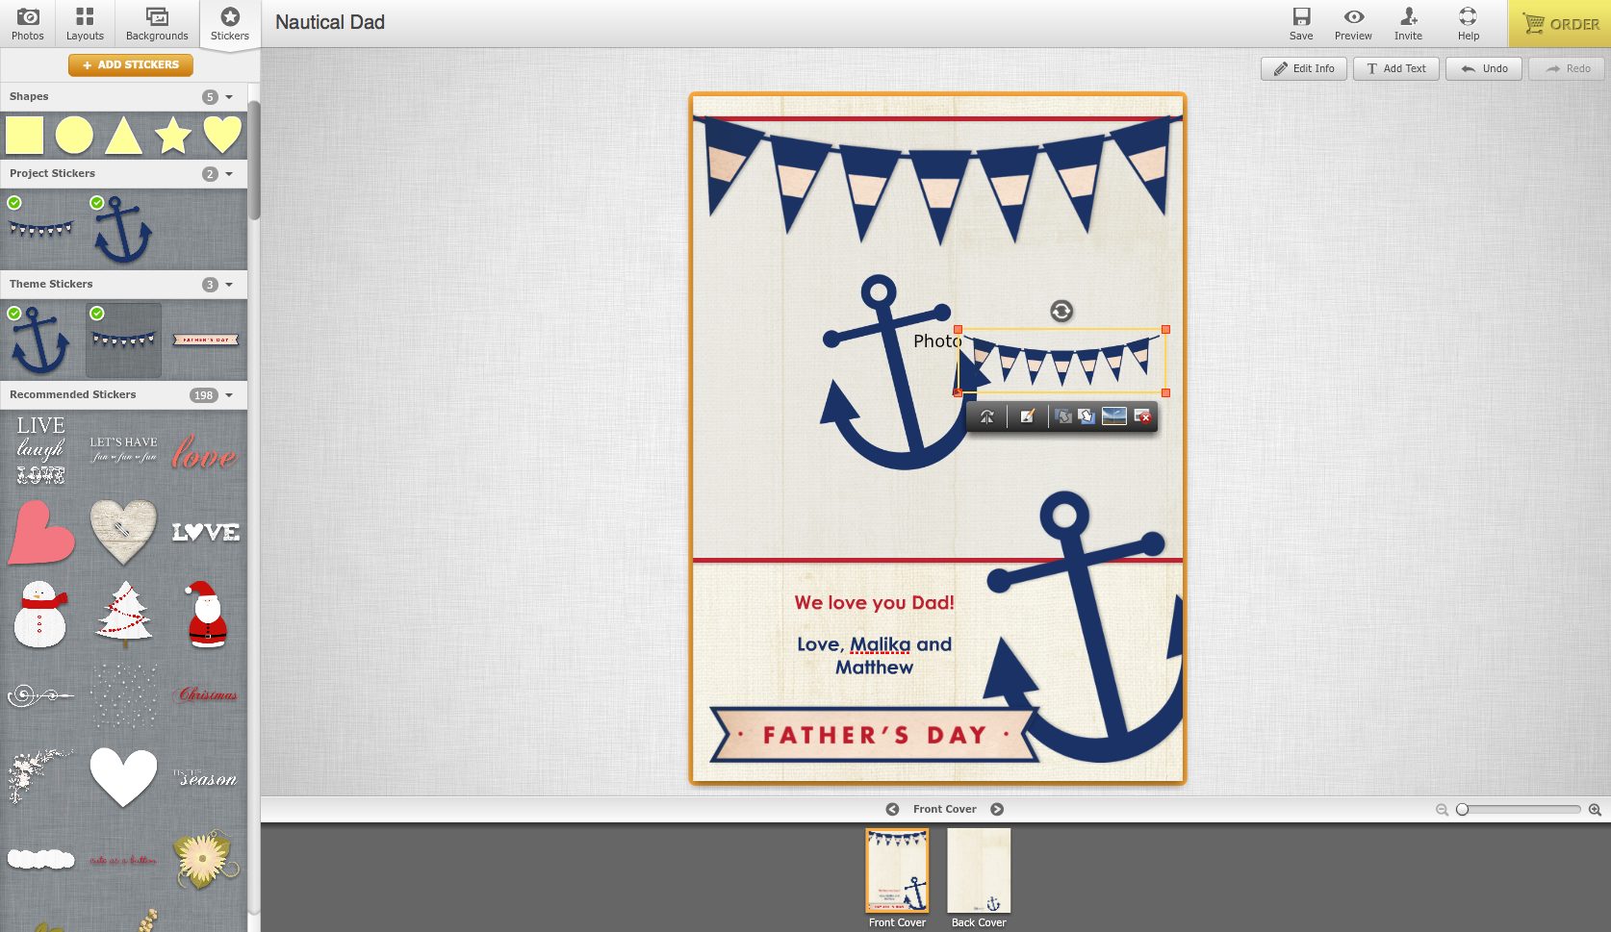Open the sticker edit brush tool
The image size is (1611, 932).
coord(1027,416)
